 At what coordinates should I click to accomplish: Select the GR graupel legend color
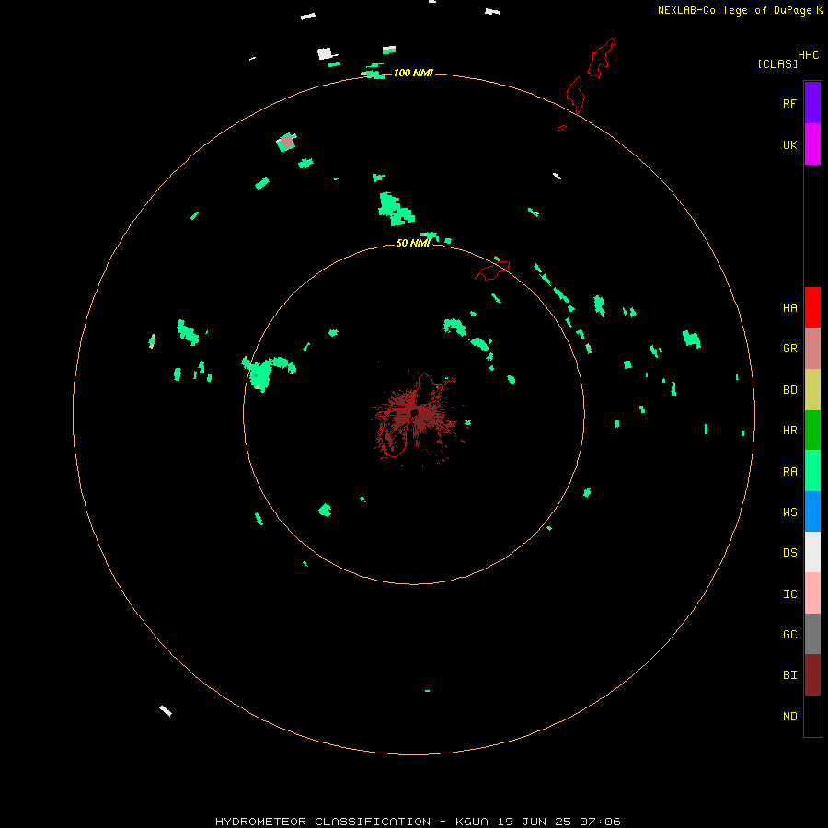click(x=812, y=349)
